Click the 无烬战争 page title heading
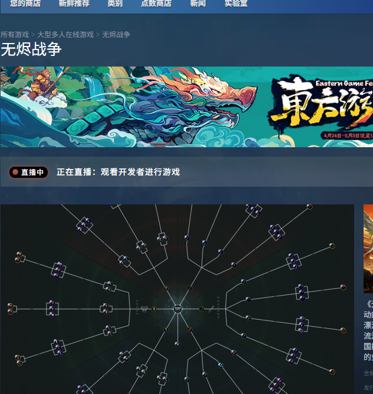The height and width of the screenshot is (394, 373). click(x=31, y=49)
